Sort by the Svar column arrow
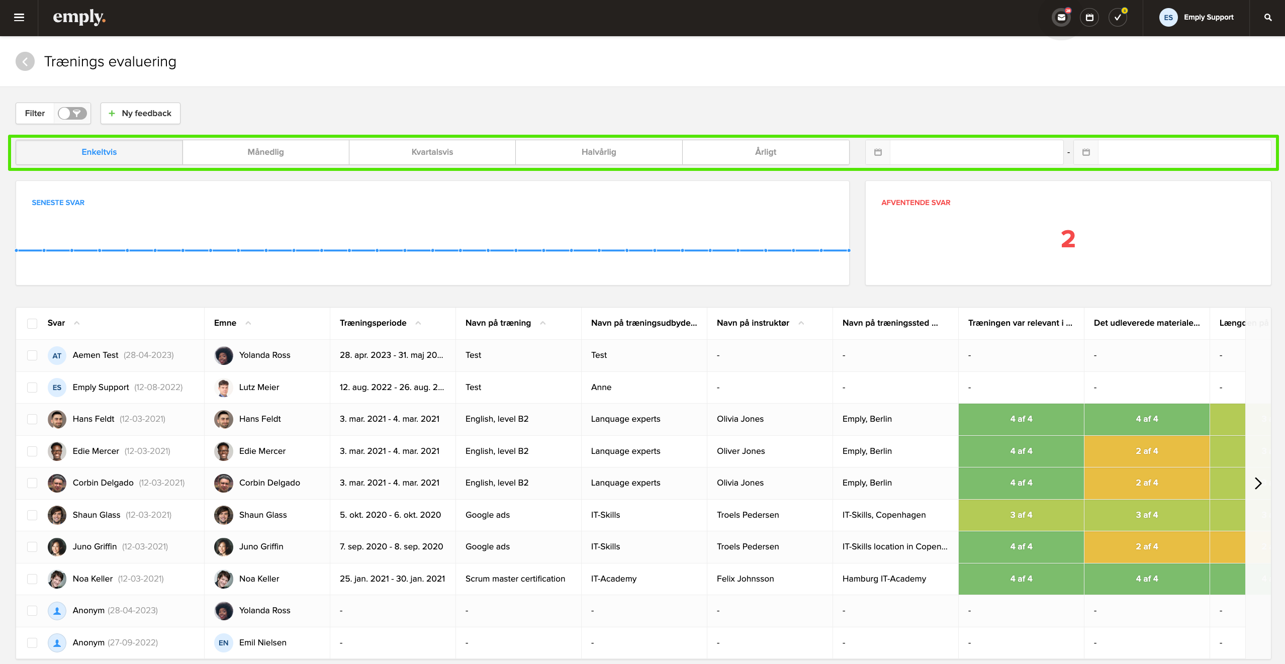The width and height of the screenshot is (1285, 664). [77, 323]
